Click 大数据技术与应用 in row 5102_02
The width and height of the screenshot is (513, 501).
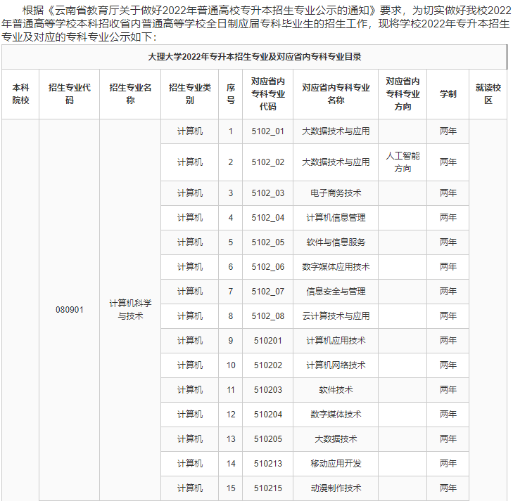click(336, 162)
